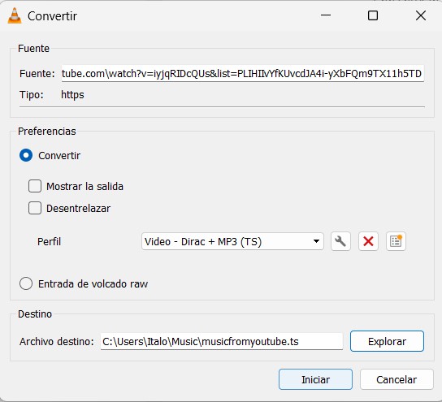Edit selected profile with the wrench icon
The width and height of the screenshot is (442, 402).
340,241
